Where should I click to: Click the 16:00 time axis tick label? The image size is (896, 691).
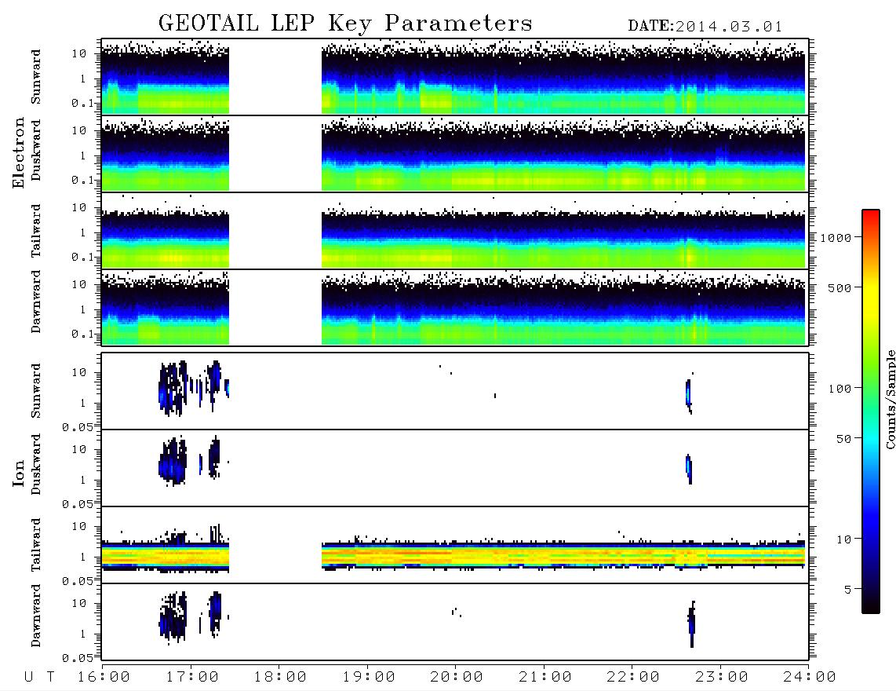pos(104,677)
